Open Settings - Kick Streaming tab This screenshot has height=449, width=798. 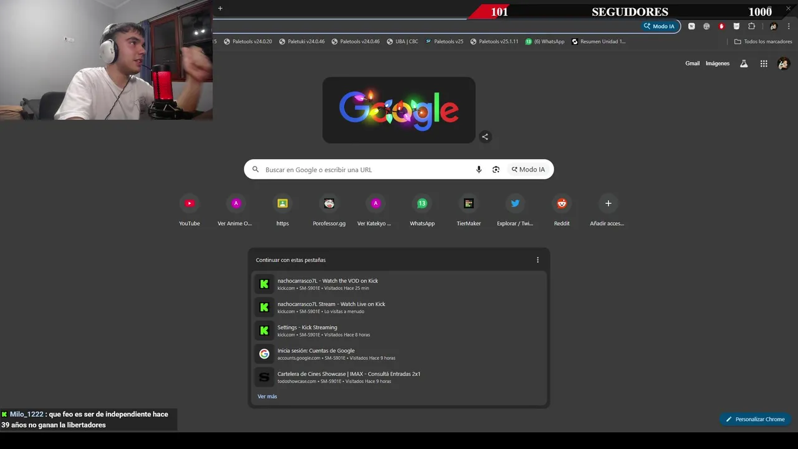(x=399, y=331)
